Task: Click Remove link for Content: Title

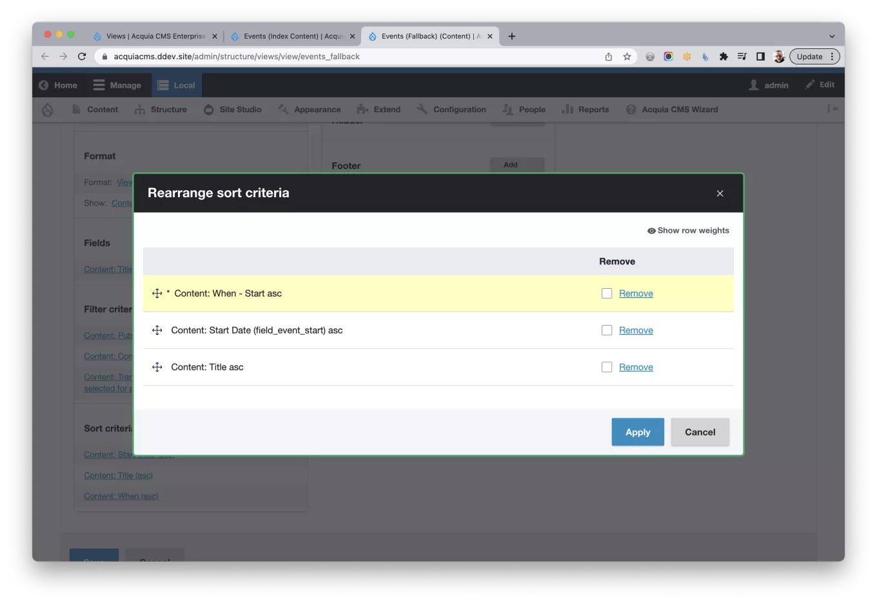Action: [636, 367]
